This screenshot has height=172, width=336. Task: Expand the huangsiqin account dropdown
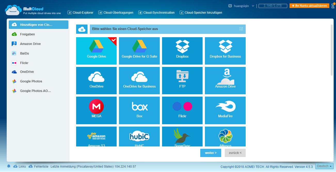tap(242, 6)
